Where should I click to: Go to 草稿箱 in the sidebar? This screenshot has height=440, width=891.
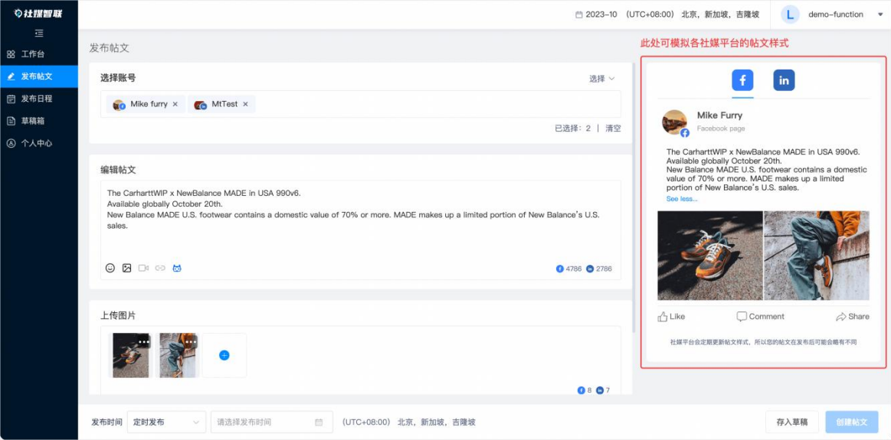point(32,121)
